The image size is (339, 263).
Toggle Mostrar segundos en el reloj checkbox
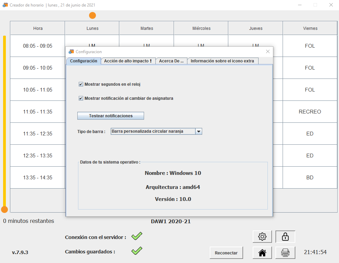[81, 84]
